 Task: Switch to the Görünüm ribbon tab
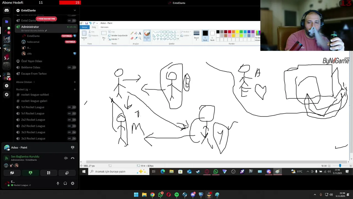click(105, 27)
